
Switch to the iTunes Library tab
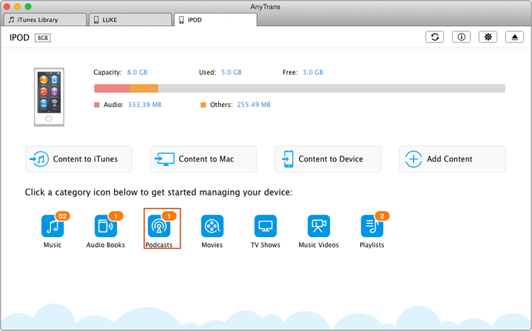pyautogui.click(x=45, y=20)
